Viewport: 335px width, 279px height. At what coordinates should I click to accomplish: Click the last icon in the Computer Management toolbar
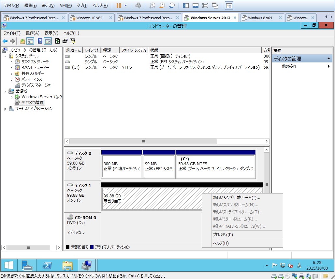(x=73, y=41)
